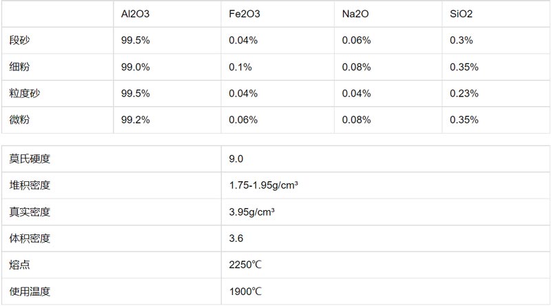Select the Fe2O3 column header
The height and width of the screenshot is (306, 551).
pyautogui.click(x=244, y=14)
